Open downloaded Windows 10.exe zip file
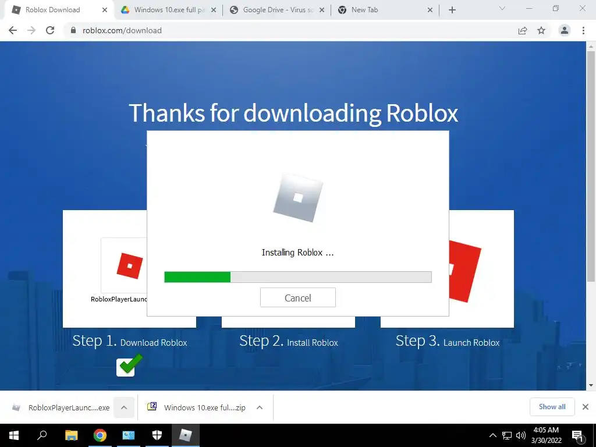Viewport: 596px width, 447px height. pos(197,407)
